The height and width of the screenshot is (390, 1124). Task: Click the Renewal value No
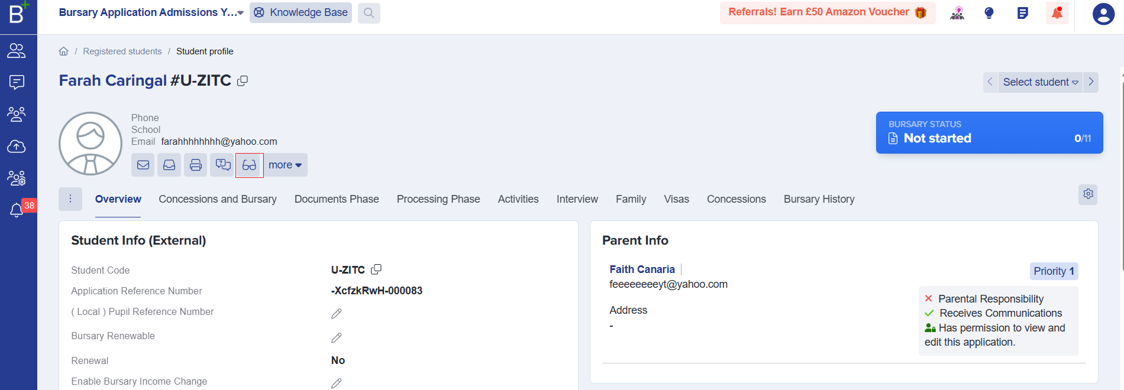(338, 360)
